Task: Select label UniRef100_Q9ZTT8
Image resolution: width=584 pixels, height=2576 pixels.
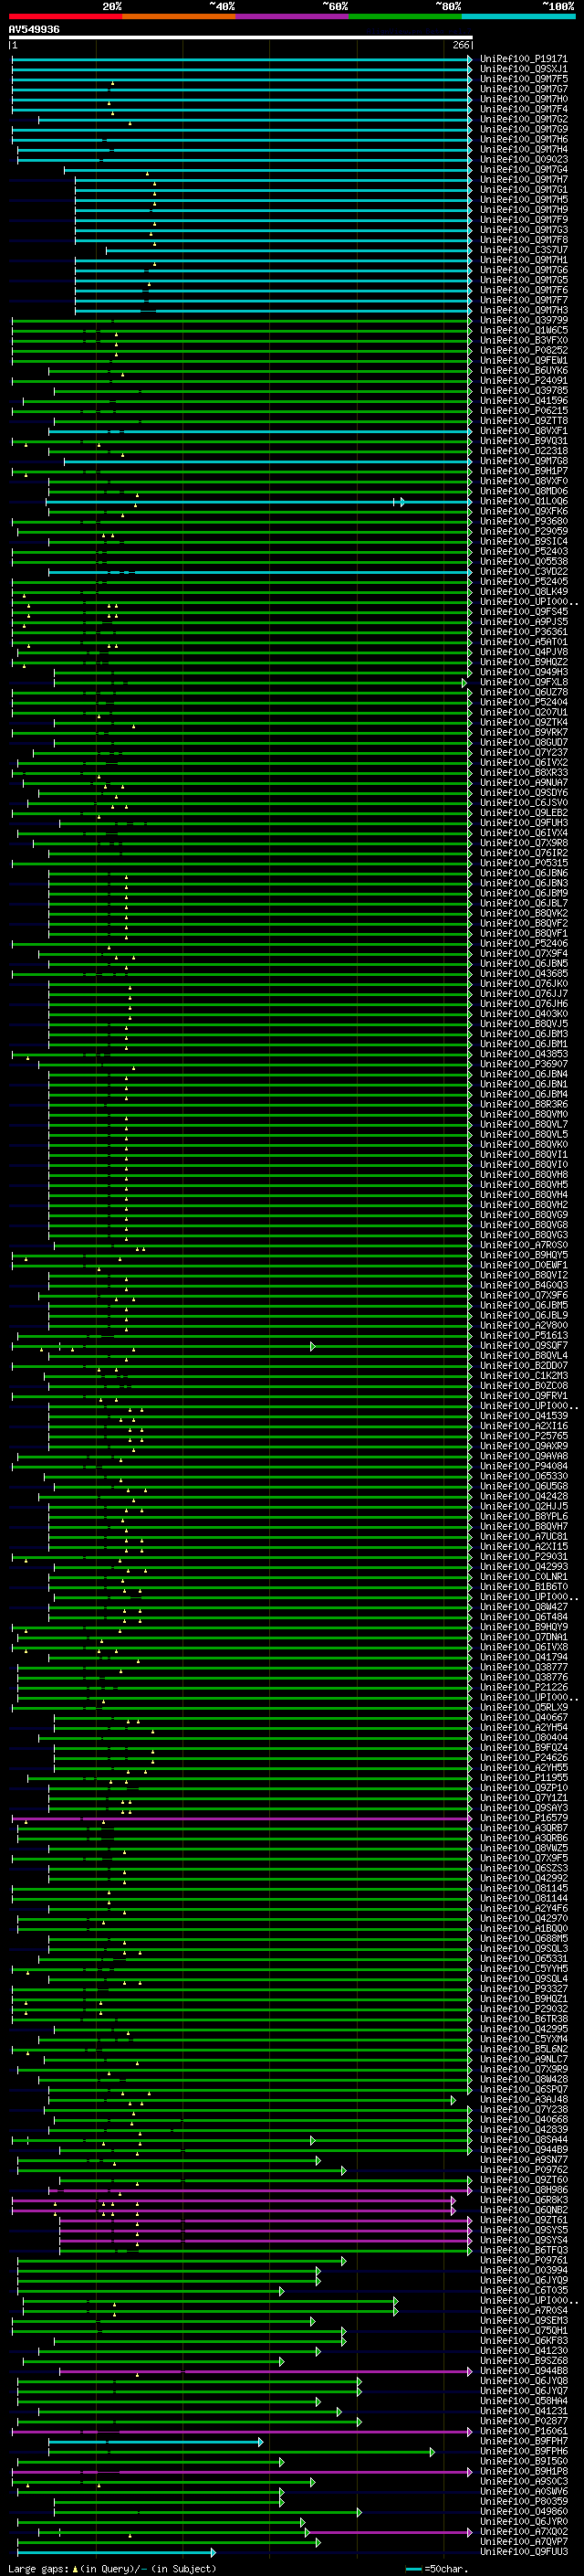Action: tap(524, 421)
